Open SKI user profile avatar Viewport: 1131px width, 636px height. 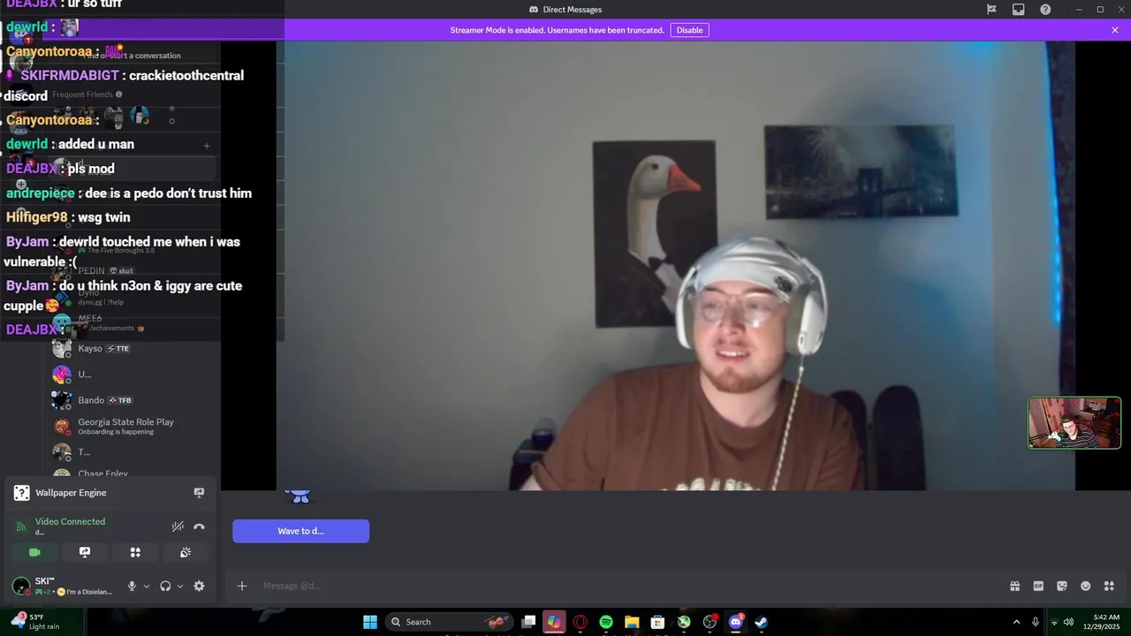(20, 586)
